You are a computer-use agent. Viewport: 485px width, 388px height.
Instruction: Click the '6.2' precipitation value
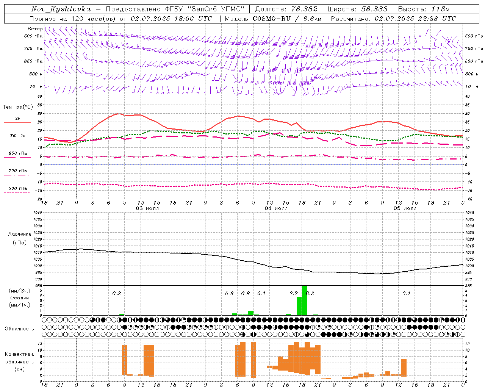[310, 294]
